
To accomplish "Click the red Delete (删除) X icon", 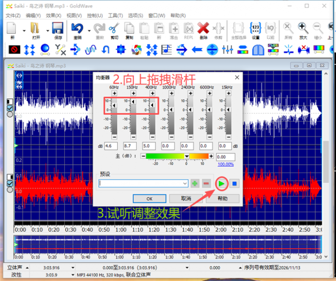I will (x=203, y=28).
